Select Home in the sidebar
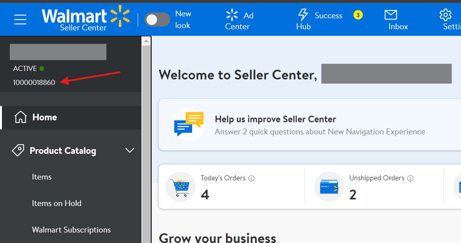This screenshot has width=461, height=243. [44, 117]
